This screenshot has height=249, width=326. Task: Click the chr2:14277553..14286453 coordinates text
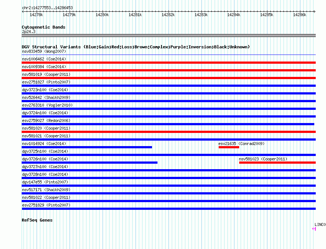47,8
